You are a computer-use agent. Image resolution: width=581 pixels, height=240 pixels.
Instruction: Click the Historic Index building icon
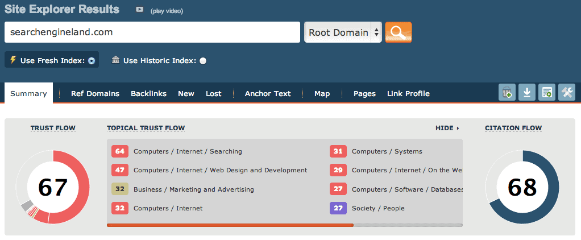tap(116, 60)
